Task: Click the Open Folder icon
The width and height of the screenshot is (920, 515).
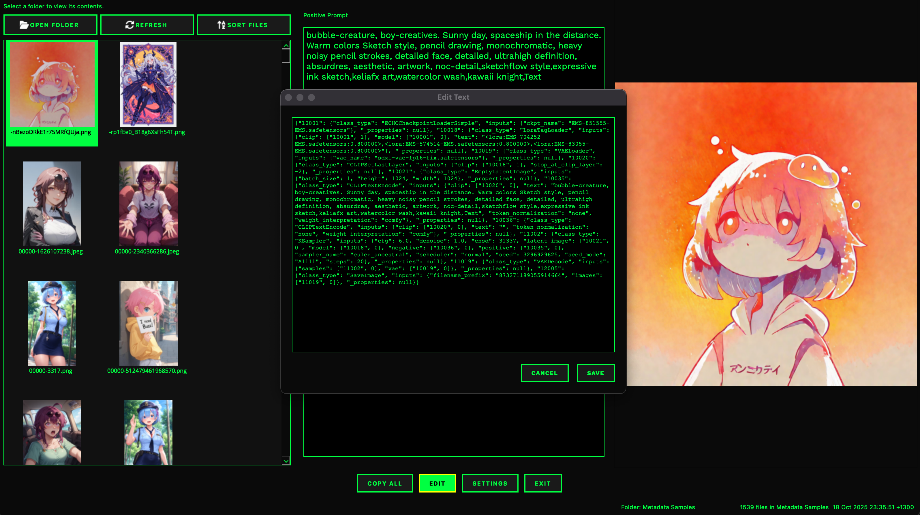Action: click(24, 25)
